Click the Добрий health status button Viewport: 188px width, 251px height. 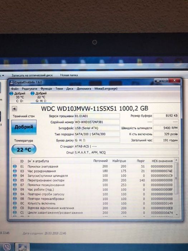[x=24, y=127]
